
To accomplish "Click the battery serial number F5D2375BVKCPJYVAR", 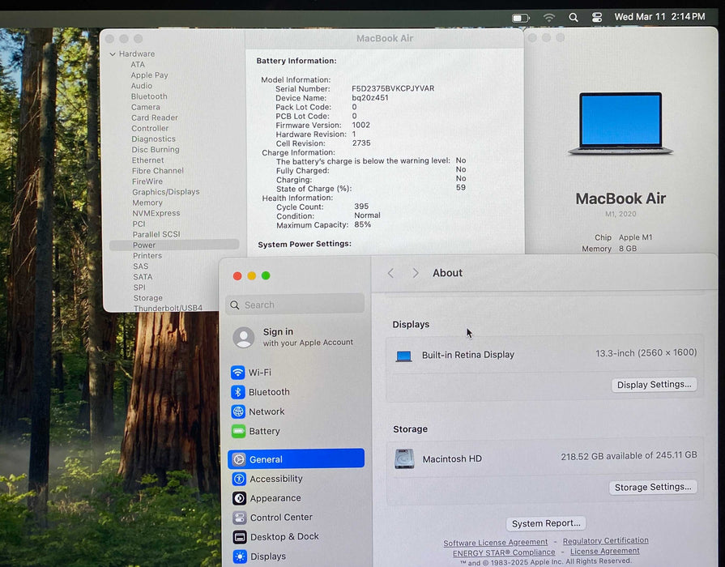I will tap(393, 88).
